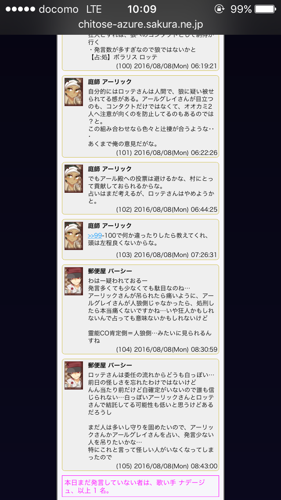
Task: Tap the docomo signal strength dots
Action: pos(20,9)
